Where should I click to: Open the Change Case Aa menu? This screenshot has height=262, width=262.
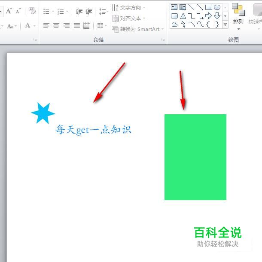(x=12, y=26)
